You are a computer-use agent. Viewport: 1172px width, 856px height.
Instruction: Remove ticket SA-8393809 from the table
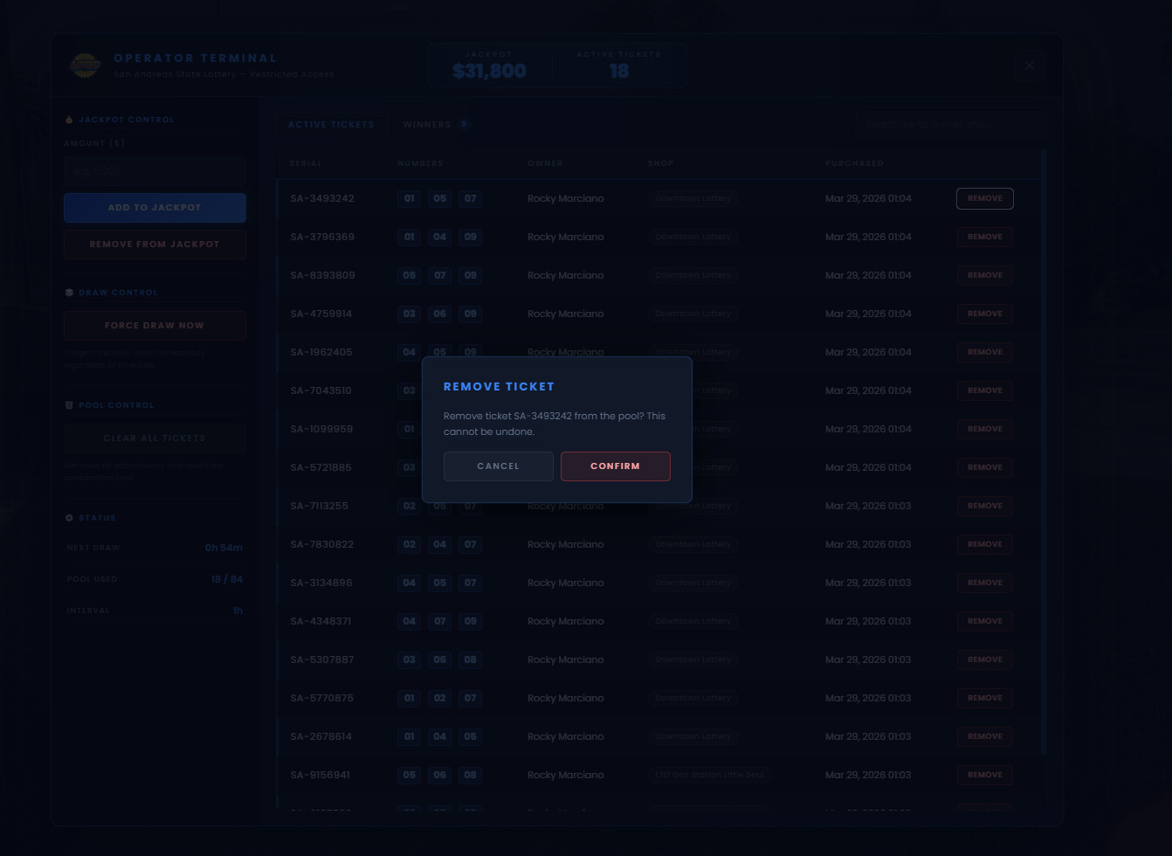point(985,275)
